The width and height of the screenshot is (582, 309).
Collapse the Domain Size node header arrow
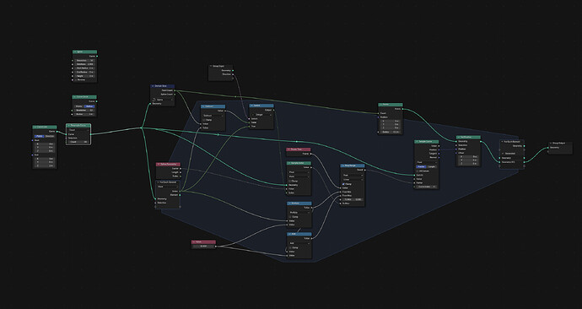click(153, 86)
